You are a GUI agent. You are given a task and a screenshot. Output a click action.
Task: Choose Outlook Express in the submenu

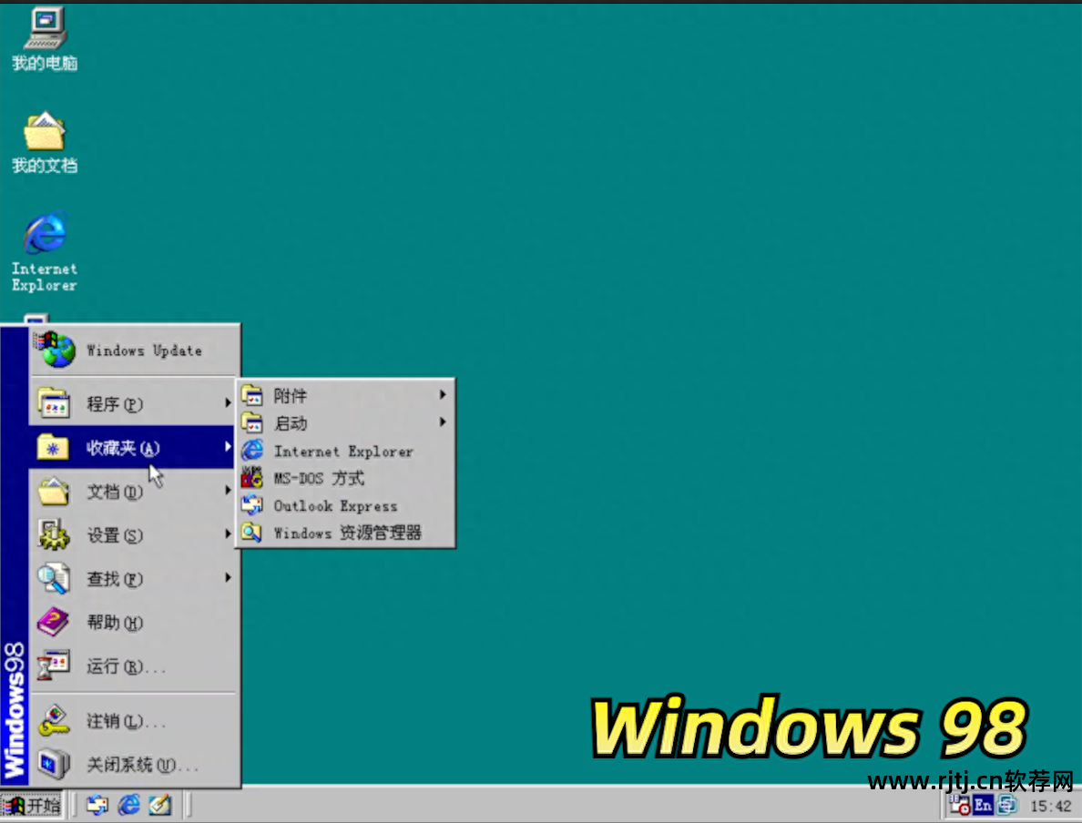tap(345, 505)
